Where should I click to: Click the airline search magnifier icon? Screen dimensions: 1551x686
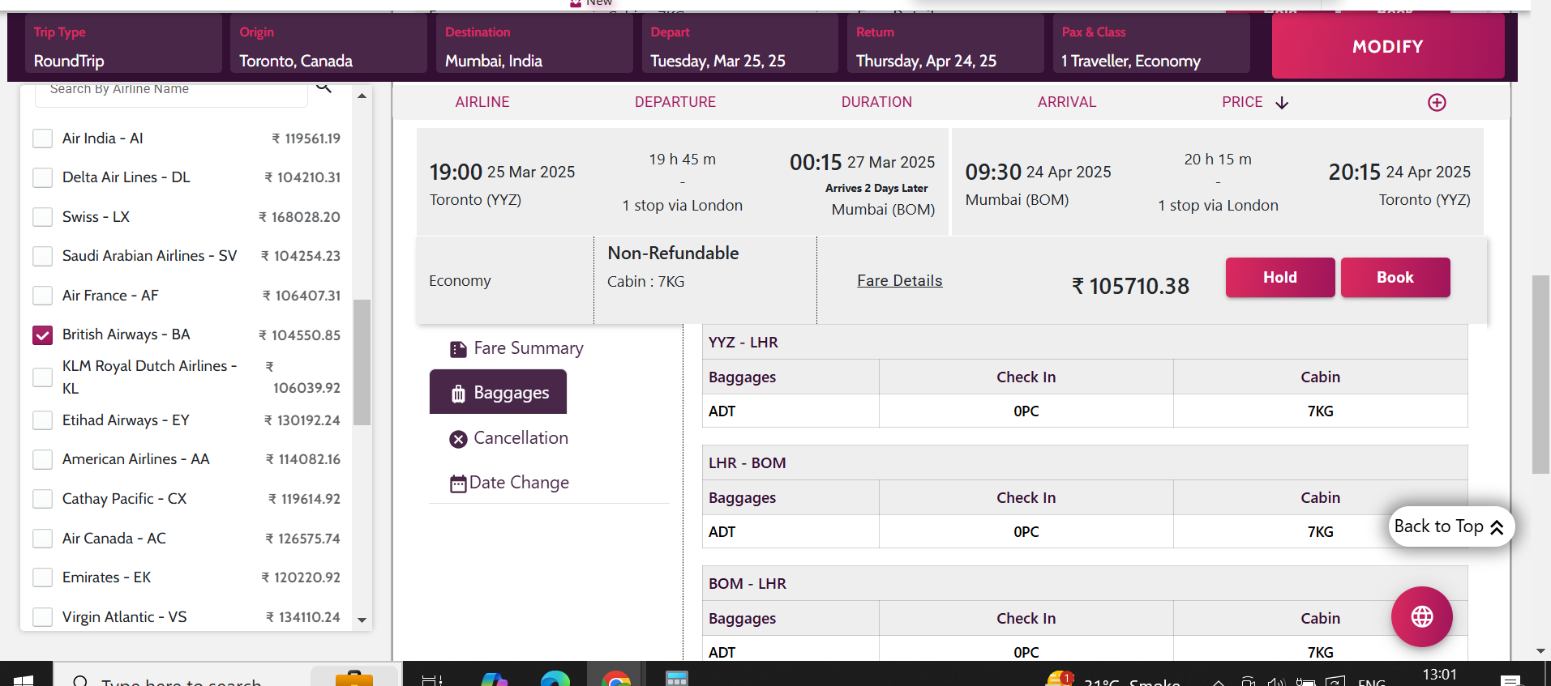point(323,87)
